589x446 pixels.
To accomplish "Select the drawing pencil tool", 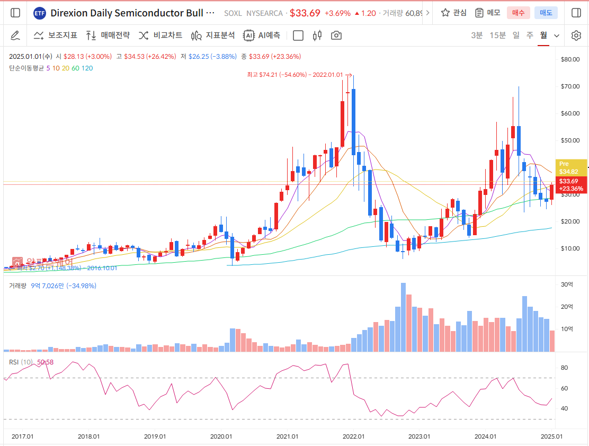I will coord(15,35).
